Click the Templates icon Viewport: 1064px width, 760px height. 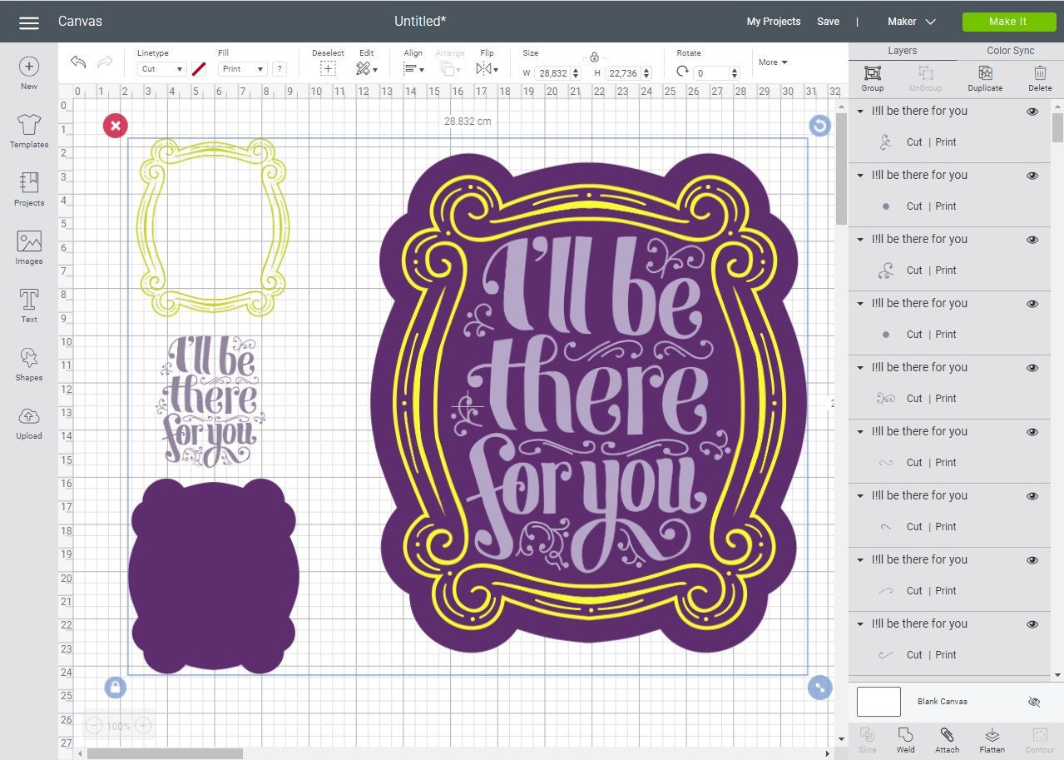pos(28,132)
